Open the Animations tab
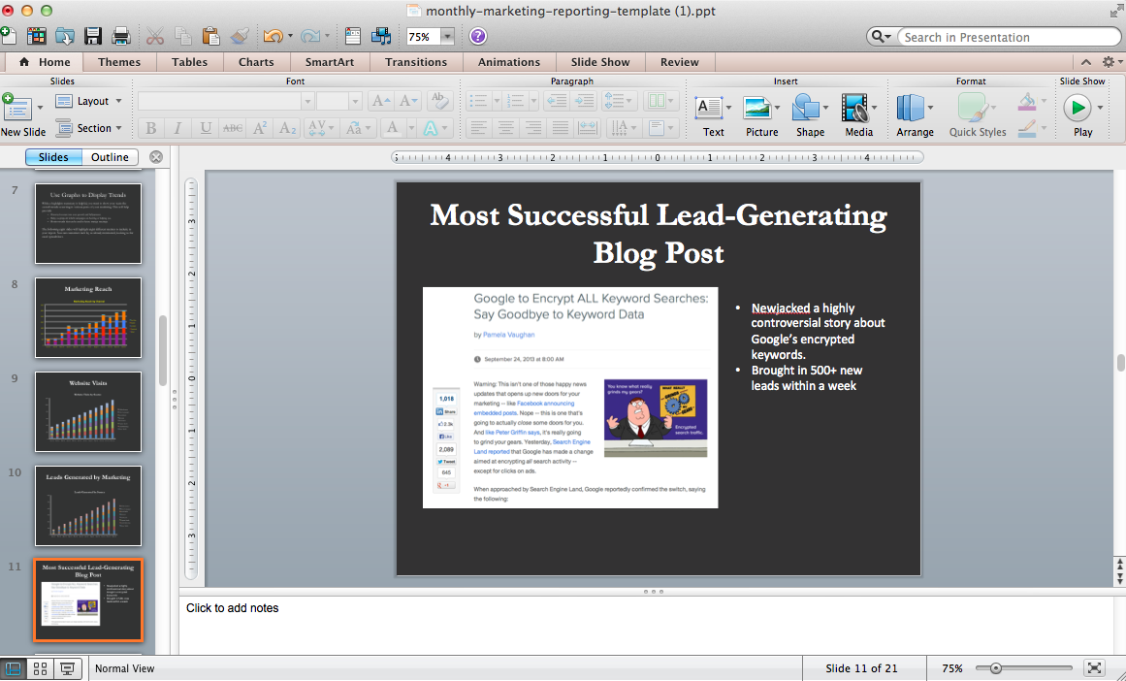Screen dimensions: 1126x681 (x=509, y=62)
